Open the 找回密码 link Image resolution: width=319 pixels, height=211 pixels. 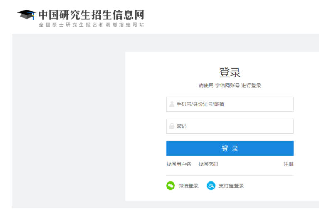208,164
